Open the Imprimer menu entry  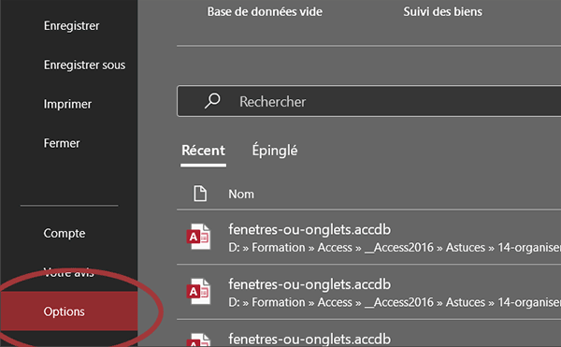click(x=67, y=104)
